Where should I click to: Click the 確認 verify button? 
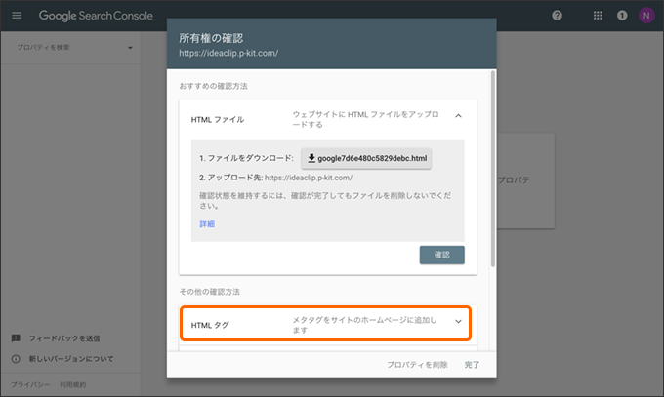coord(441,255)
